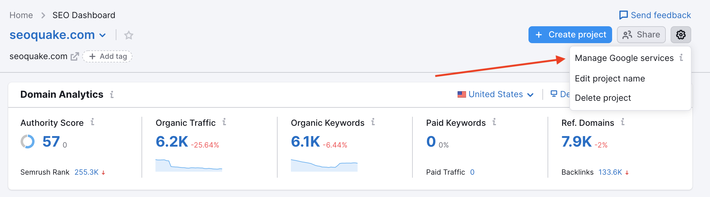Show Manage Google services info icon
This screenshot has width=710, height=197.
[681, 57]
